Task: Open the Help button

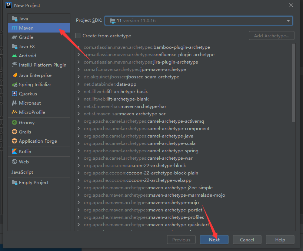Action: (x=280, y=240)
